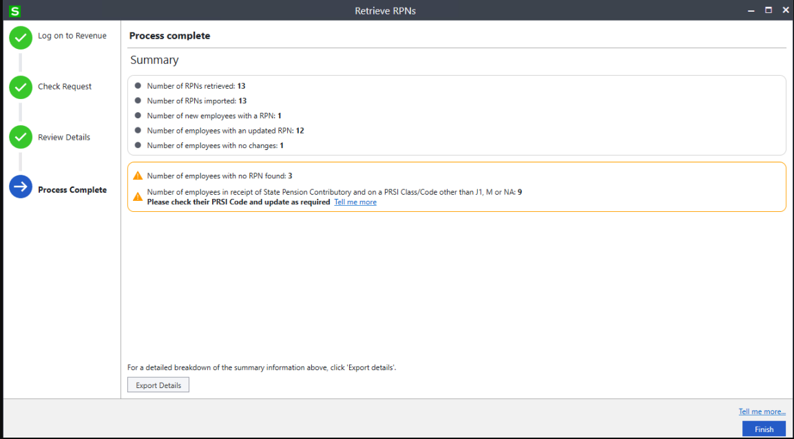Maximize the Retrieve RPNs window

(768, 10)
